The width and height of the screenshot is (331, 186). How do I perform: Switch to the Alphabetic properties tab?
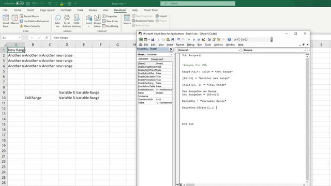pyautogui.click(x=143, y=59)
